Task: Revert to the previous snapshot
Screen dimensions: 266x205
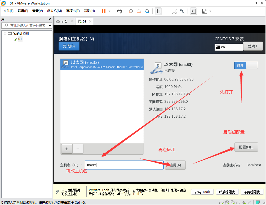Action: click(139, 11)
